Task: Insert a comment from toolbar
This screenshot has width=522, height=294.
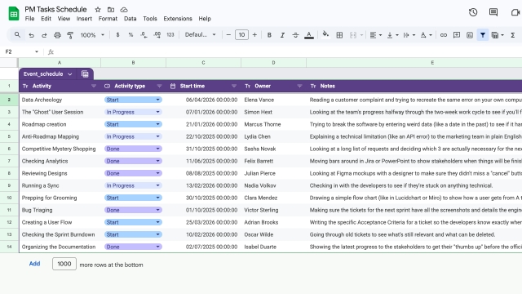Action: (457, 35)
